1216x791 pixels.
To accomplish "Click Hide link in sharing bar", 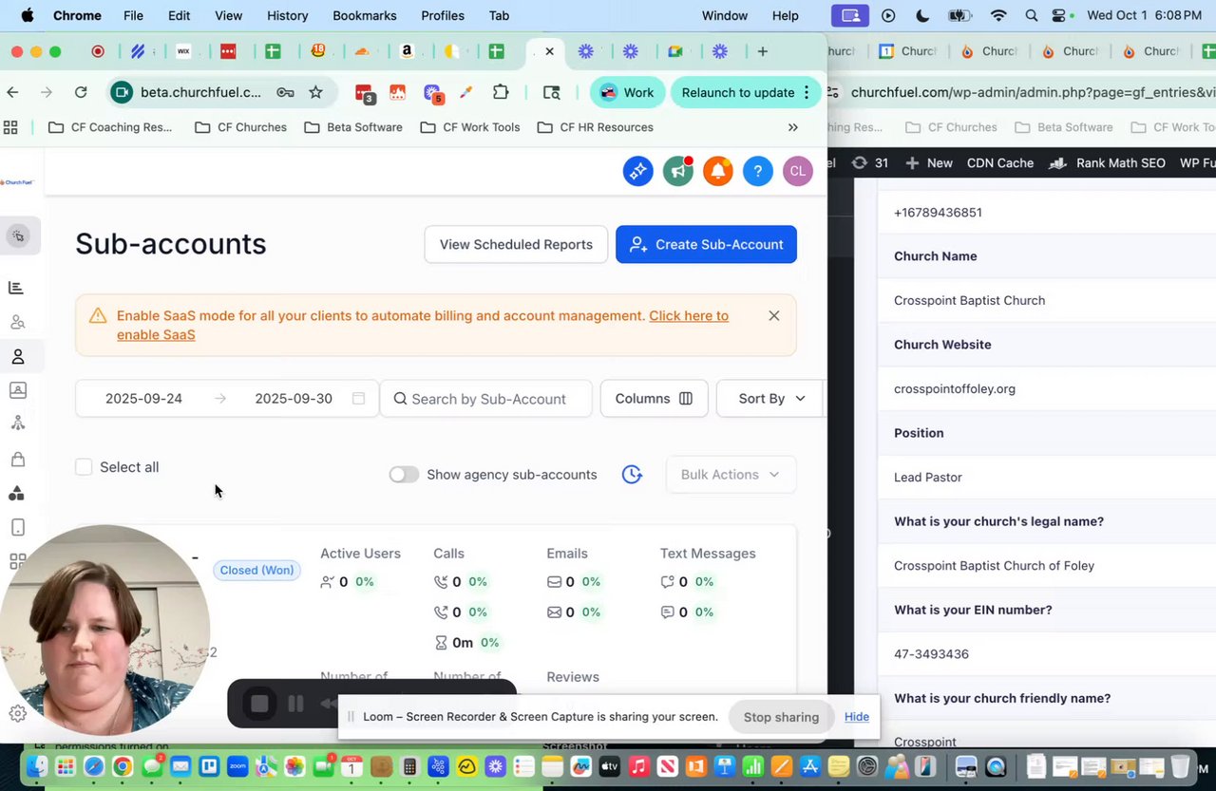I will 857,717.
